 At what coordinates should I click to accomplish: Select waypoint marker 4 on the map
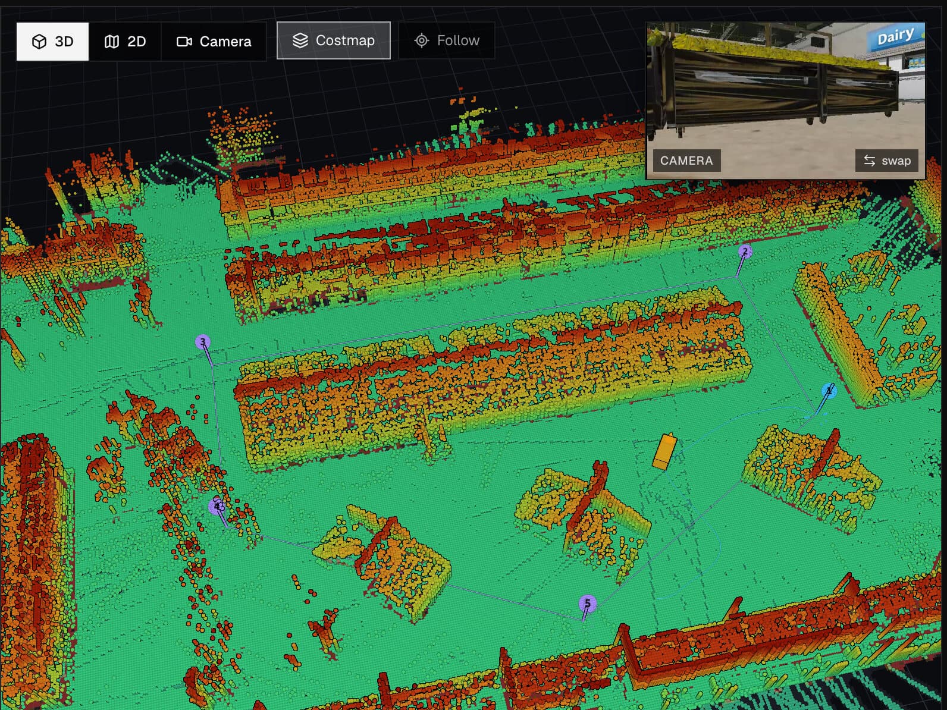[x=217, y=506]
